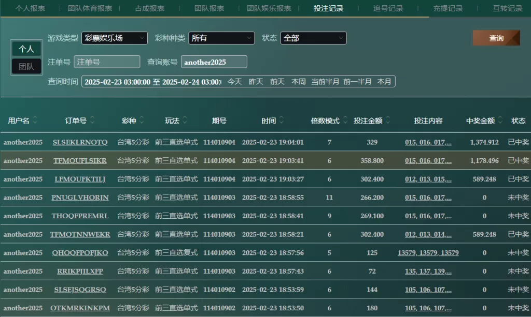View bet content 13579, 13579, 13579
The width and height of the screenshot is (531, 317).
428,253
